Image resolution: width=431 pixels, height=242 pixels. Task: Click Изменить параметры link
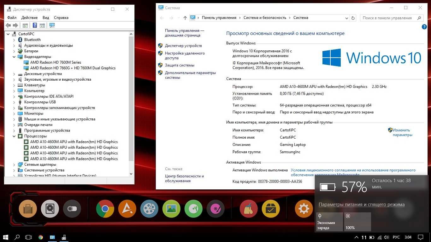pos(402,132)
